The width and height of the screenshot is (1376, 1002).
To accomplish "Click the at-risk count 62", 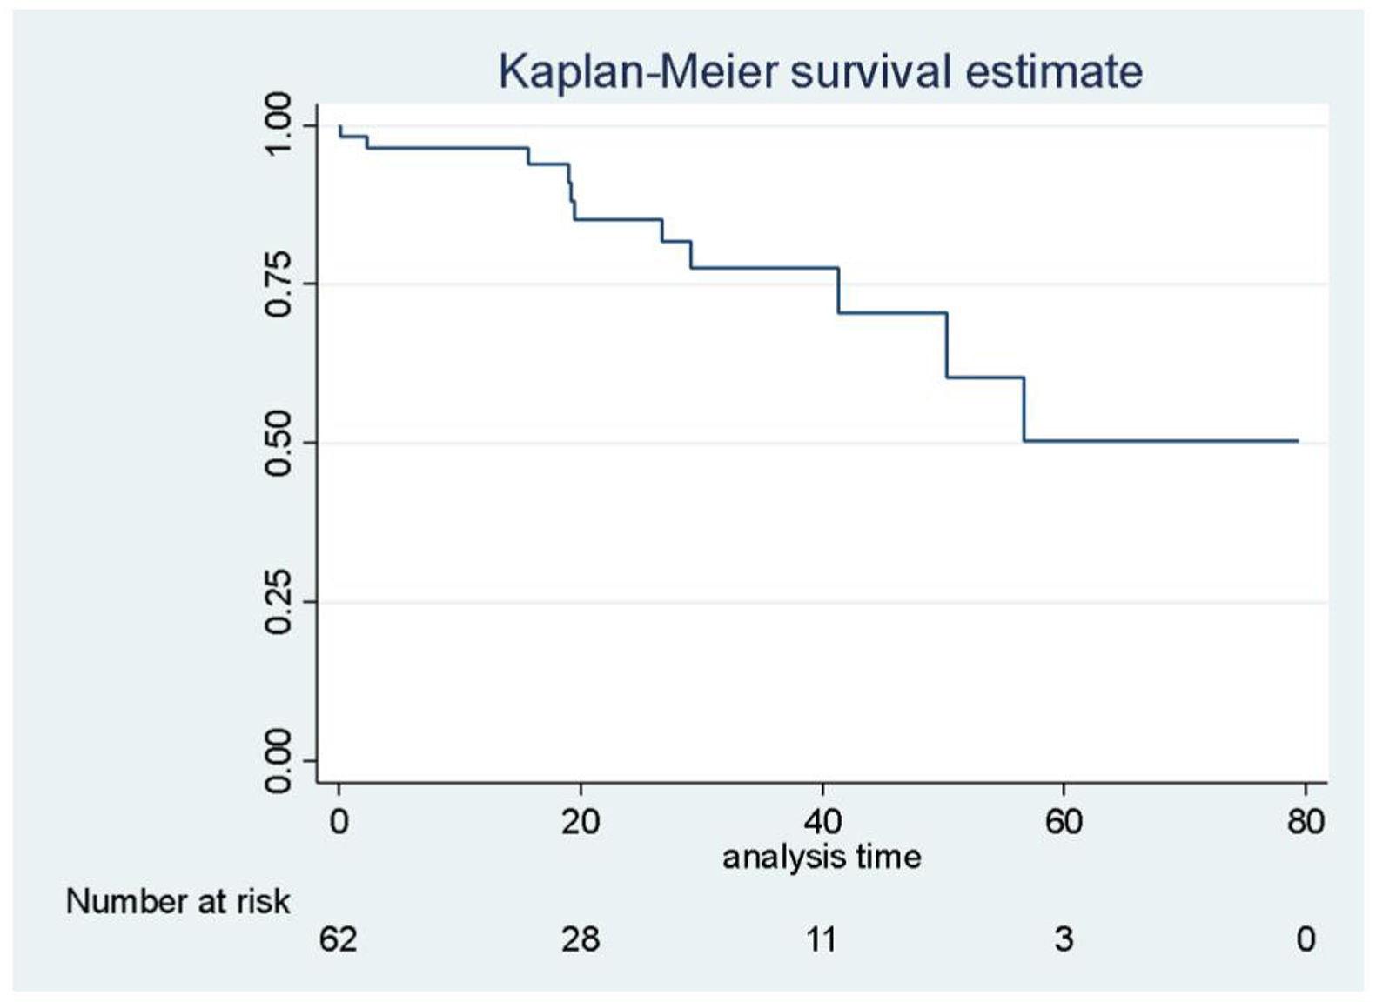I will point(339,939).
